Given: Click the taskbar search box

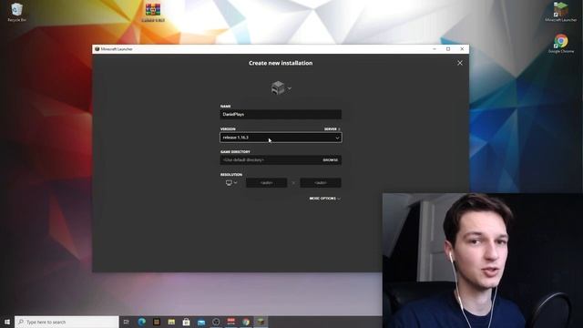Looking at the screenshot, I should point(66,322).
